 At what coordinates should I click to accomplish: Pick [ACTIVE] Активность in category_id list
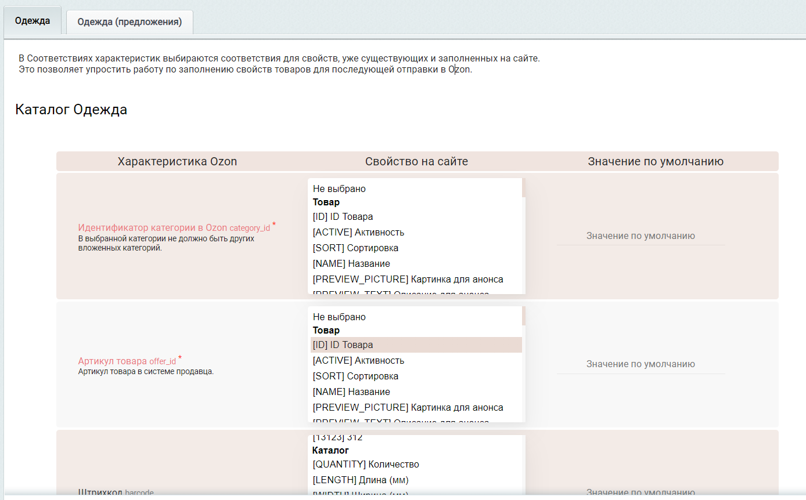coord(358,232)
